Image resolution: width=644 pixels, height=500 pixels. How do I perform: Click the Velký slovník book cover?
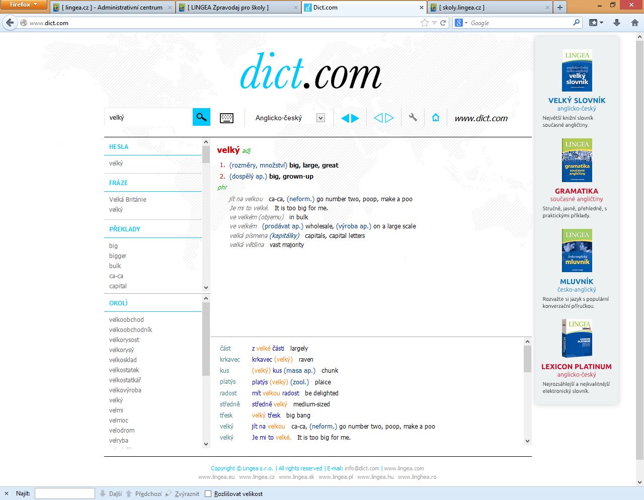coord(577,70)
